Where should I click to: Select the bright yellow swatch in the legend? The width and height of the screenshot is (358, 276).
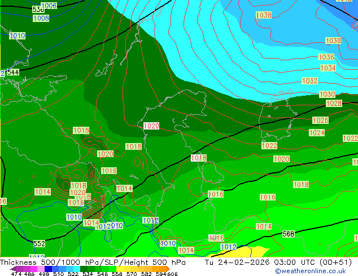tap(120, 269)
